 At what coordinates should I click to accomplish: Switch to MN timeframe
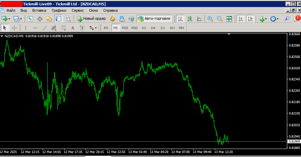[181, 28]
